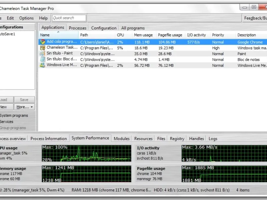Viewport: 267px width, 200px height.
Task: Switch to the Handles tab
Action: [196, 139]
